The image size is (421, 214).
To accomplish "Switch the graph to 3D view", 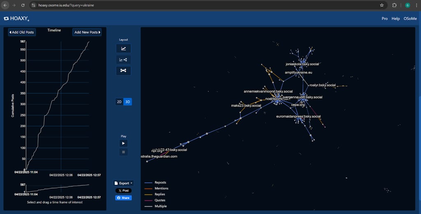I will click(128, 101).
